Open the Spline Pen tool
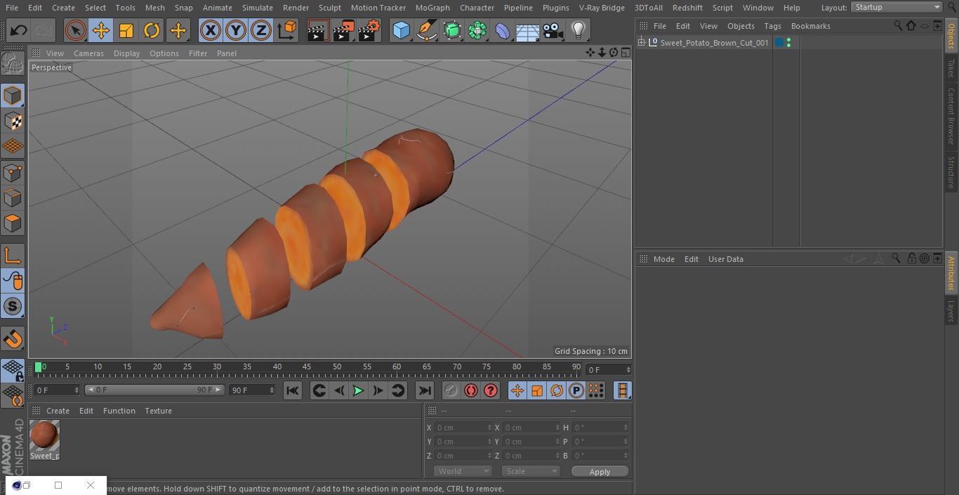The width and height of the screenshot is (959, 495). click(x=426, y=31)
